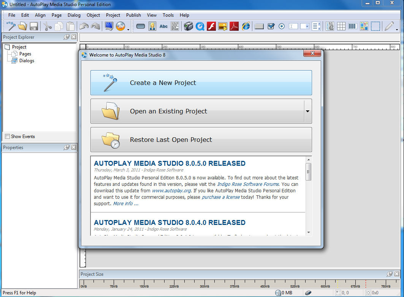
Task: Open dropdown arrow beside the pencil tool
Action: click(x=397, y=30)
